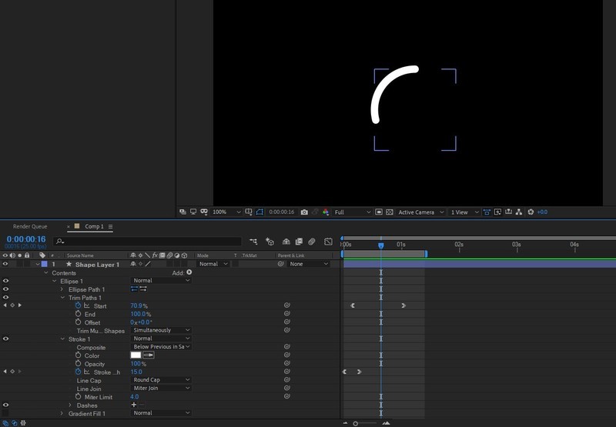
Task: Click the Start property stopwatch icon
Action: pyautogui.click(x=78, y=305)
